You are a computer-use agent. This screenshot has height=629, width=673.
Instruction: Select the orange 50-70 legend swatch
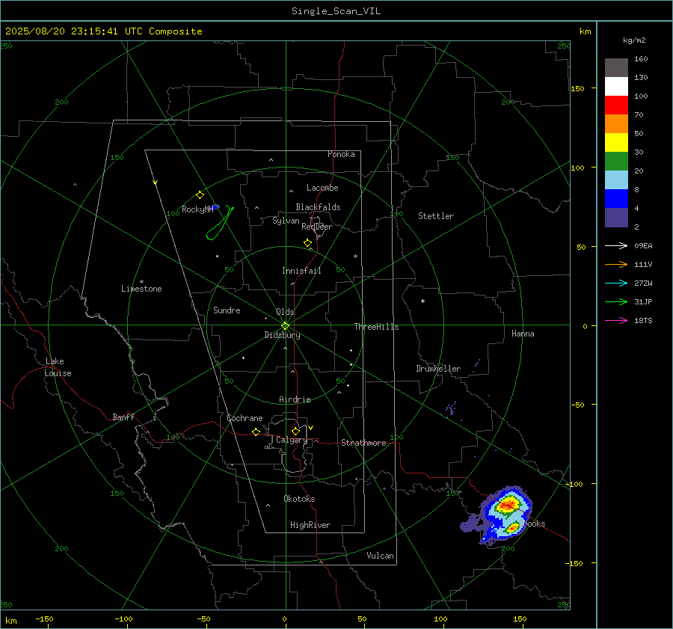coord(616,123)
